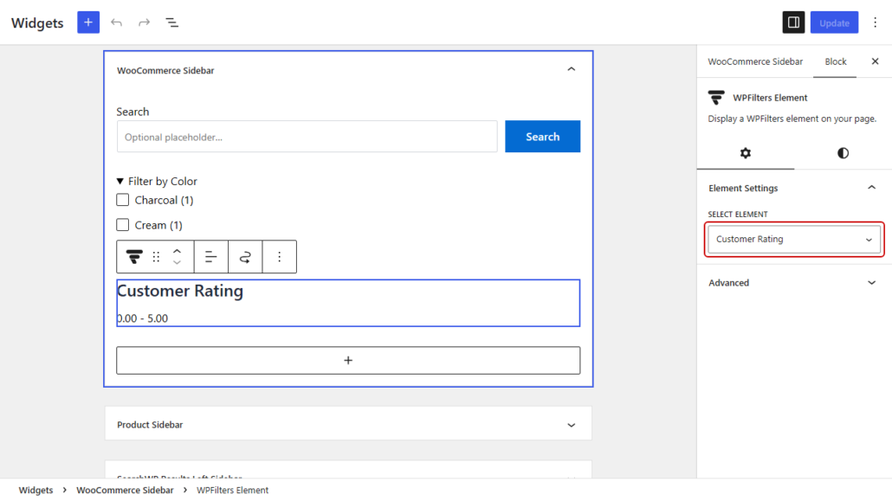The height and width of the screenshot is (501, 892).
Task: Select the Customer Rating heading
Action: tap(180, 291)
